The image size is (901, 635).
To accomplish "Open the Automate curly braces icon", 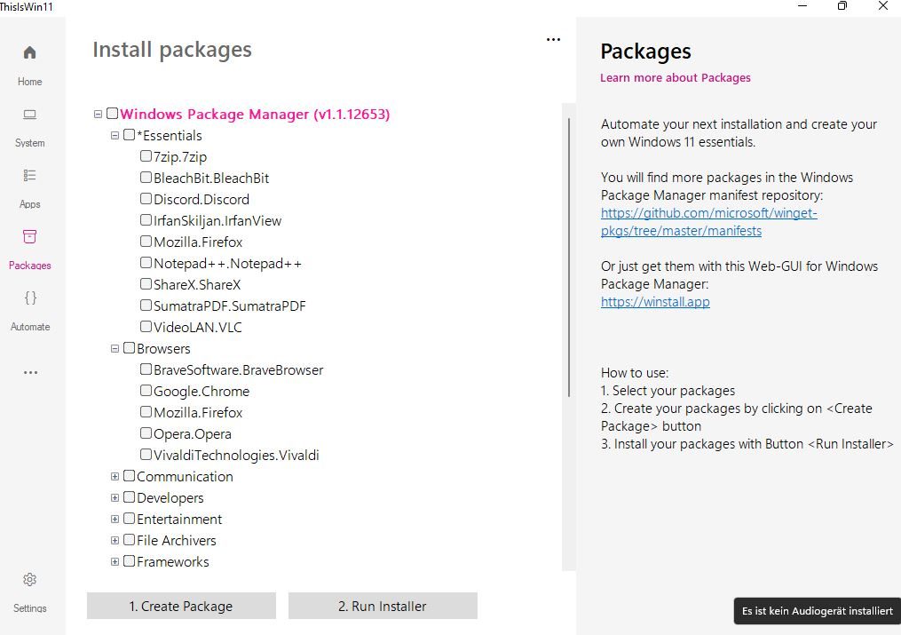I will point(29,298).
